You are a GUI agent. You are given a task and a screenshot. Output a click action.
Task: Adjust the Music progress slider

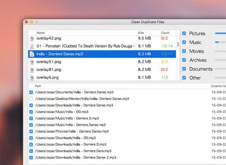click(x=220, y=42)
